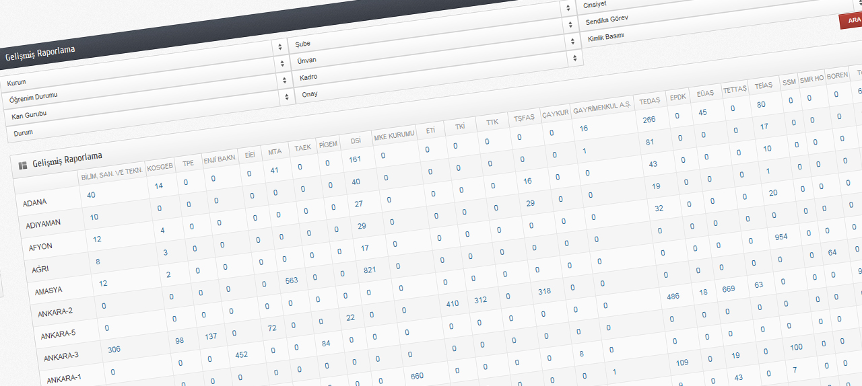Click the BİLİM, SAN. VE TEKN. column header

112,172
